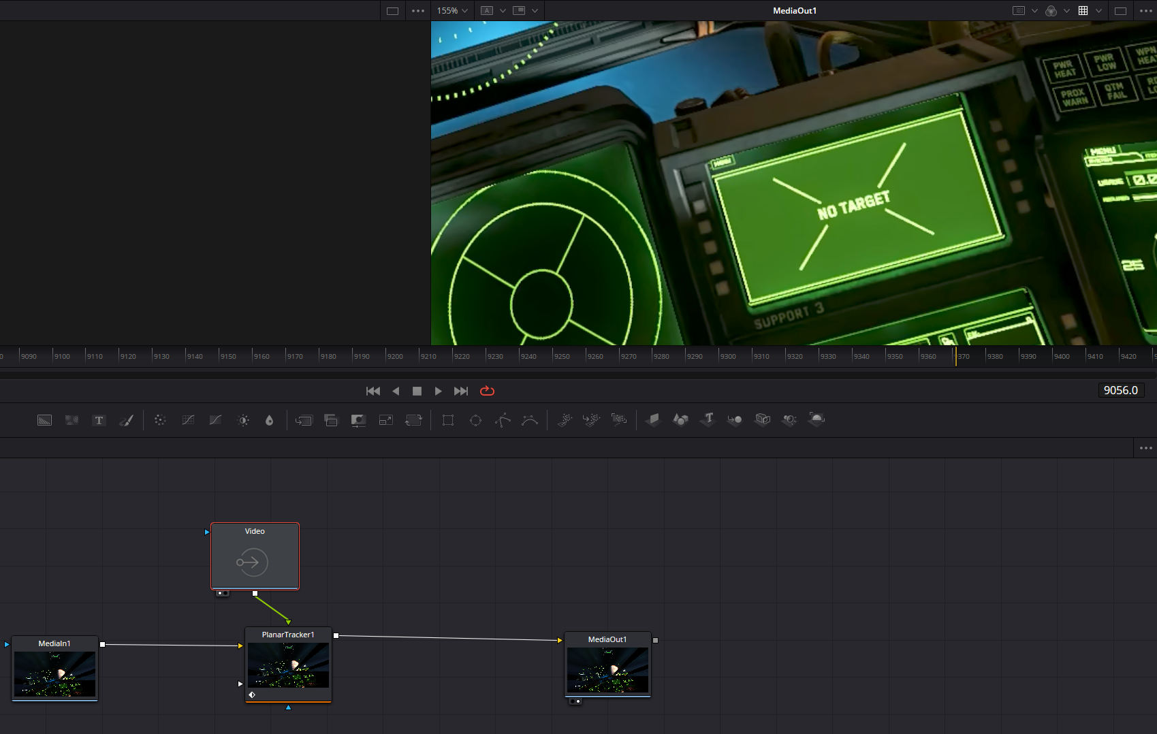Image resolution: width=1157 pixels, height=734 pixels.
Task: Add a Fast Noise node
Action: pyautogui.click(x=72, y=420)
